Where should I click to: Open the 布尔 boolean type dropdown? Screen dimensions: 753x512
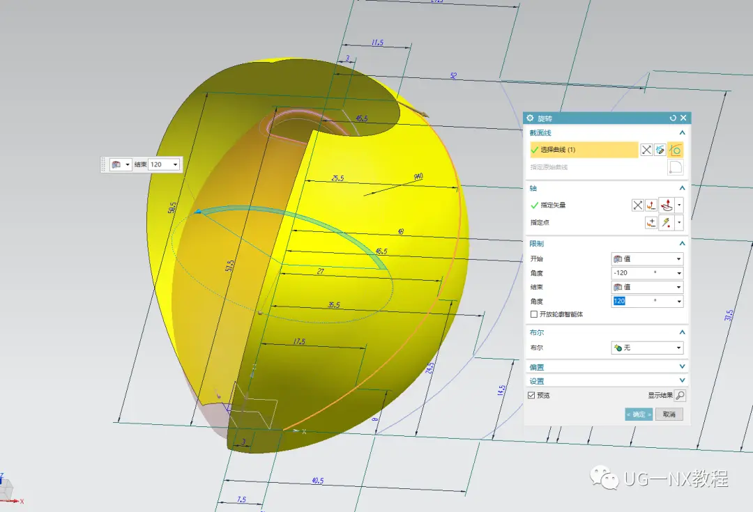pyautogui.click(x=647, y=348)
